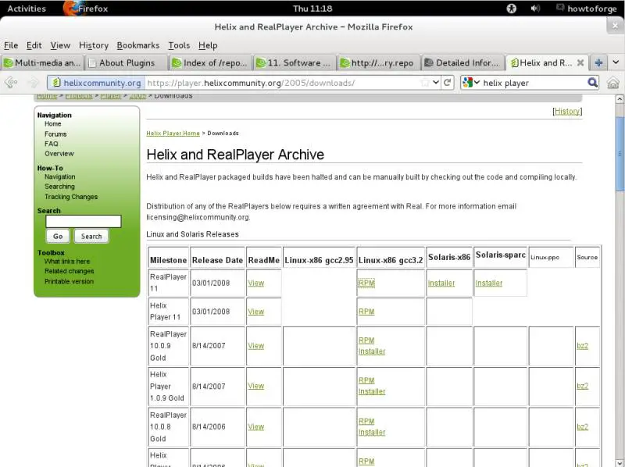Image resolution: width=625 pixels, height=467 pixels.
Task: Click Related changes in Toolbox
Action: [x=69, y=271]
